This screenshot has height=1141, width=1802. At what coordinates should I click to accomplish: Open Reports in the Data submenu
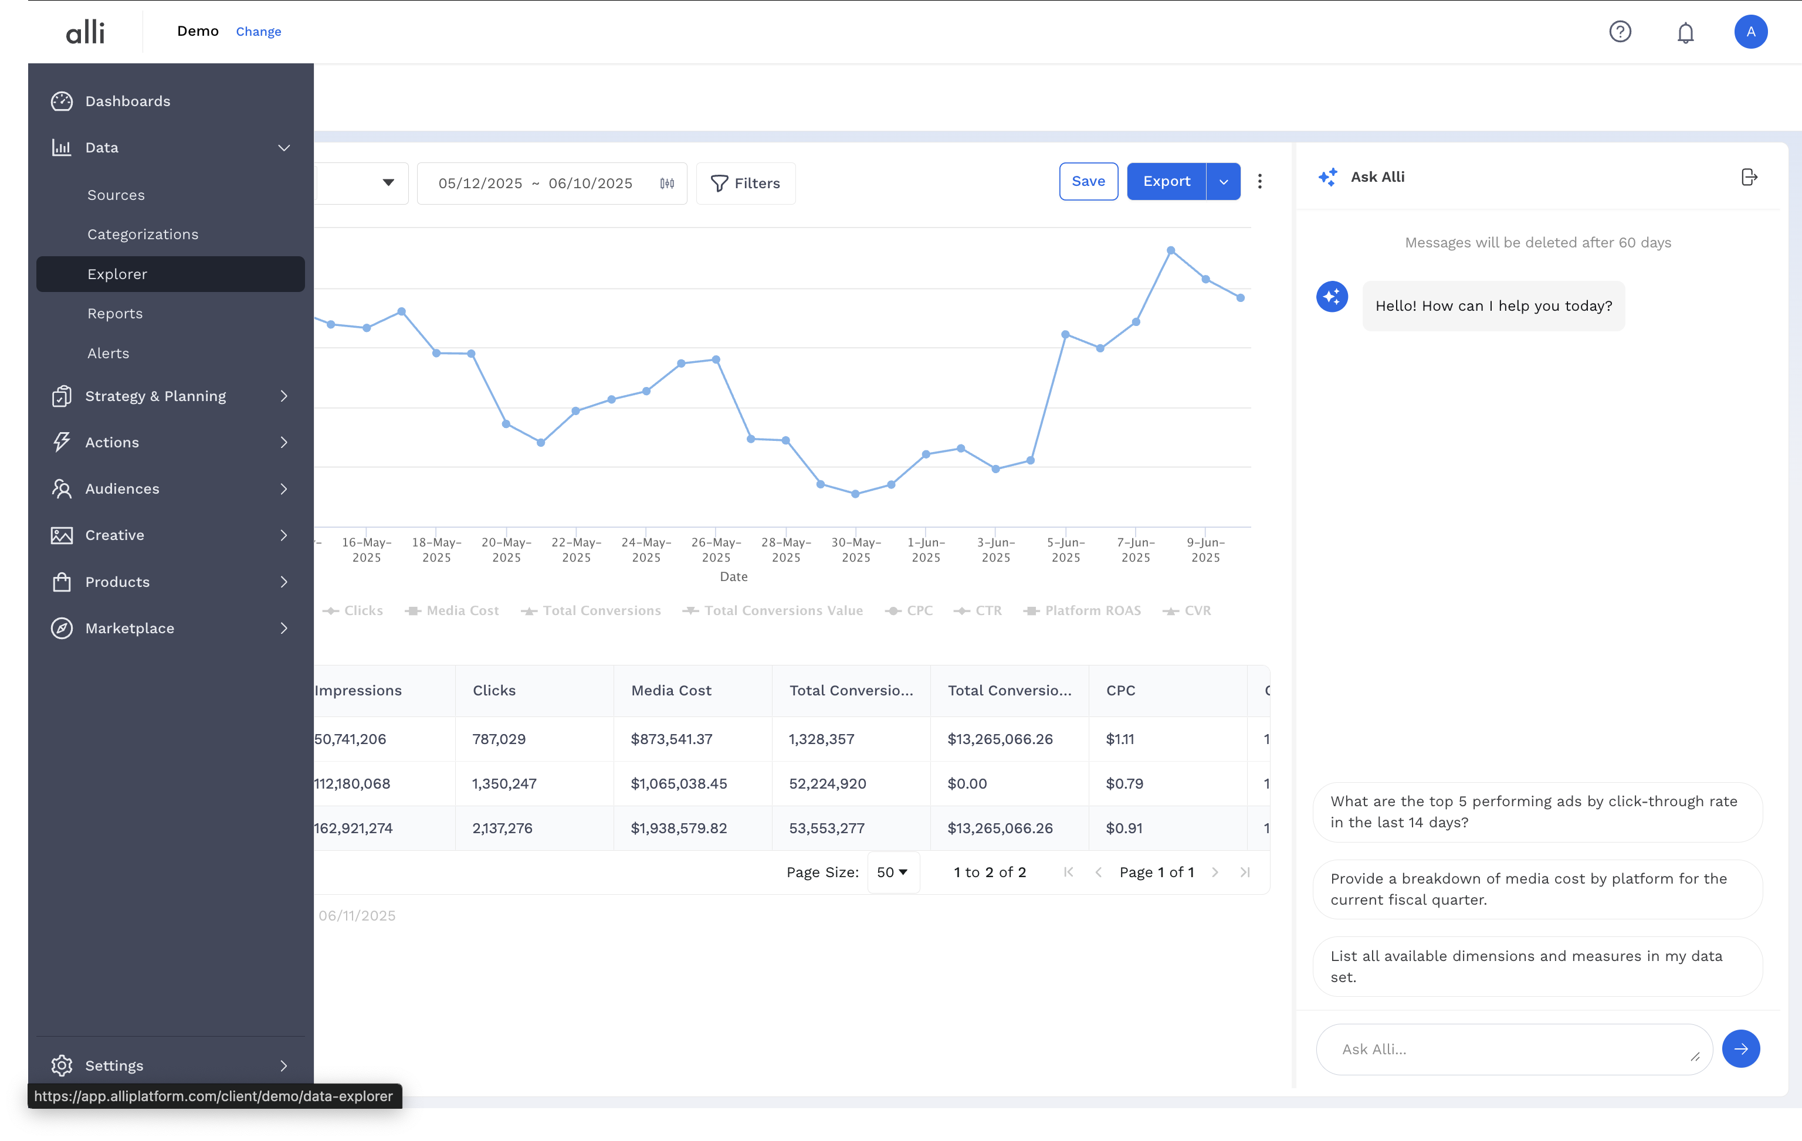click(x=114, y=314)
